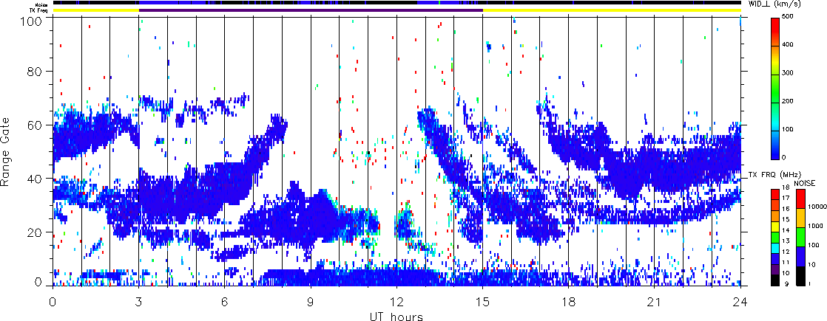The height and width of the screenshot is (321, 827).
Task: Click x-axis tick label 21
Action: pyautogui.click(x=655, y=301)
